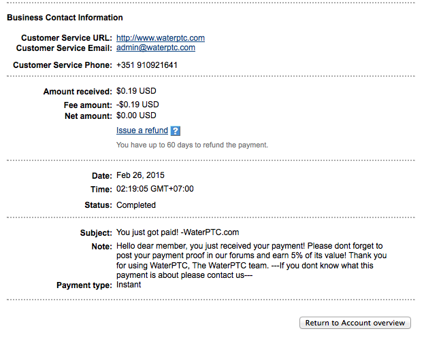
Task: Click the Net amount value $0.00 USD
Action: point(136,116)
